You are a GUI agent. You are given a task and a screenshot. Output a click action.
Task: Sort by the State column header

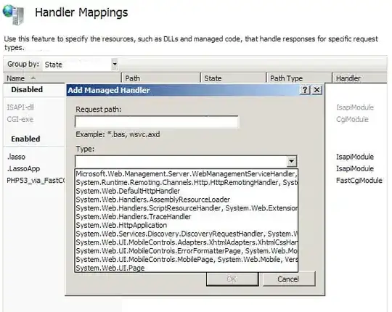click(233, 78)
